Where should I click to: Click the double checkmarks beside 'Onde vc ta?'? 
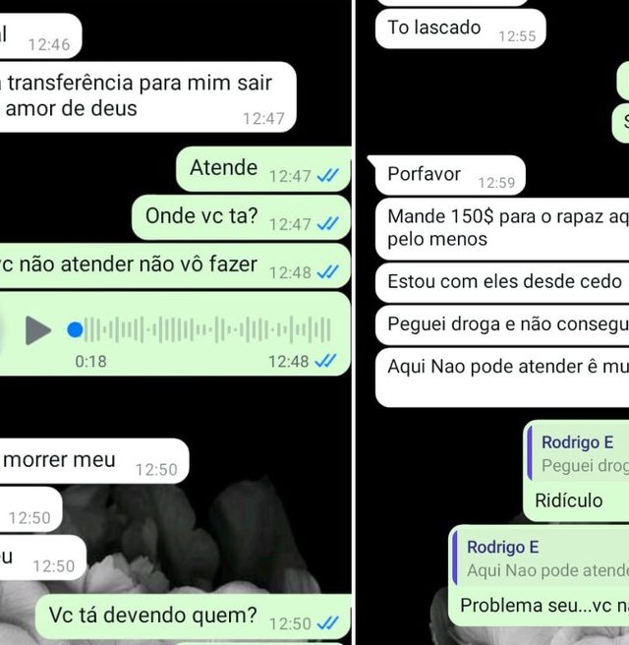point(328,224)
